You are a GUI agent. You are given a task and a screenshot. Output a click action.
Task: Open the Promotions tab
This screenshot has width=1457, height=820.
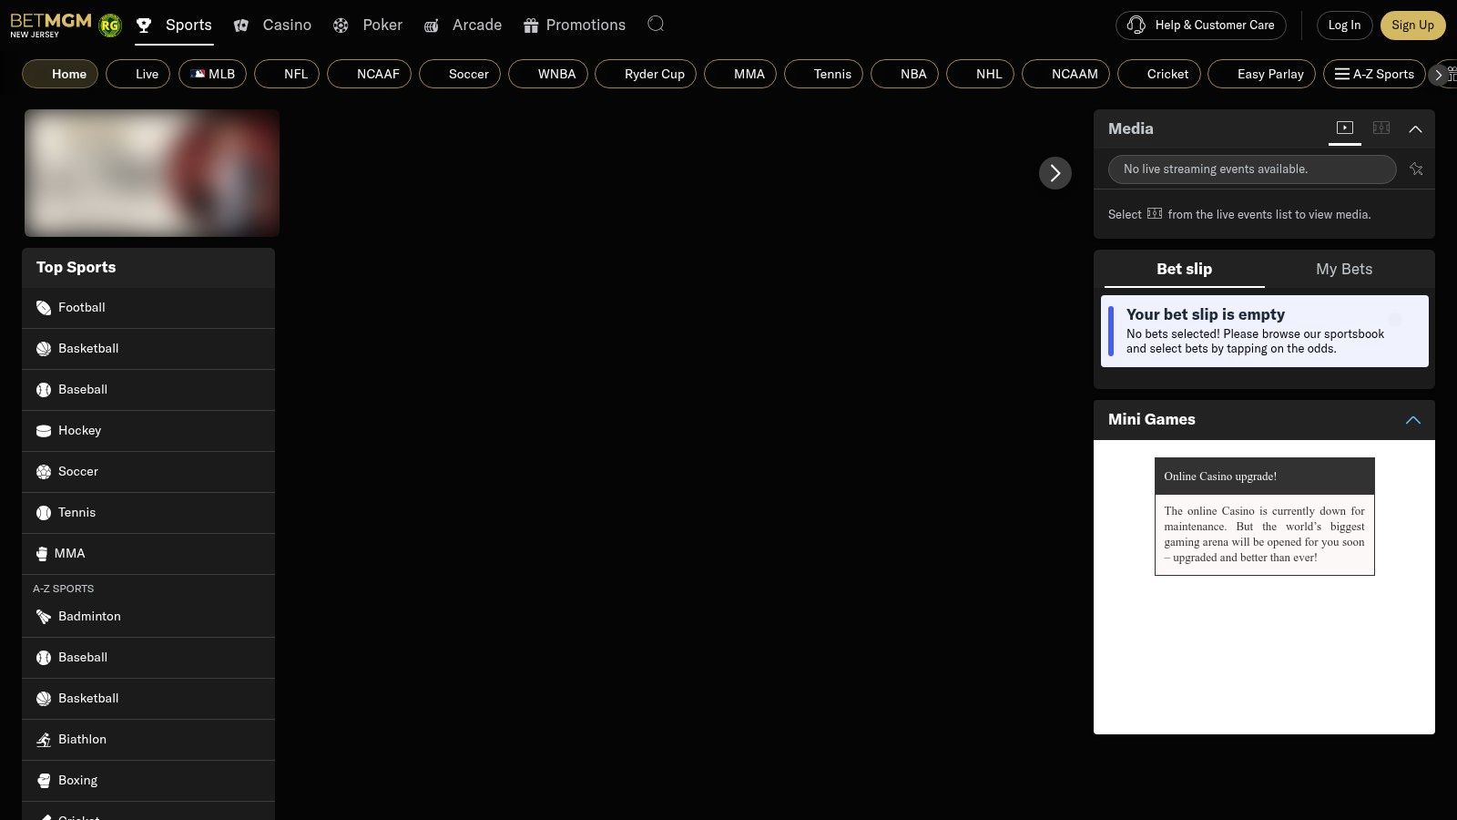click(x=575, y=26)
